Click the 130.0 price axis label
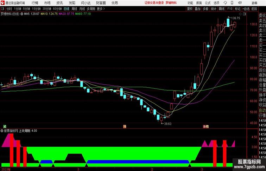Screen dimensions: 266x171 coord(253,24)
